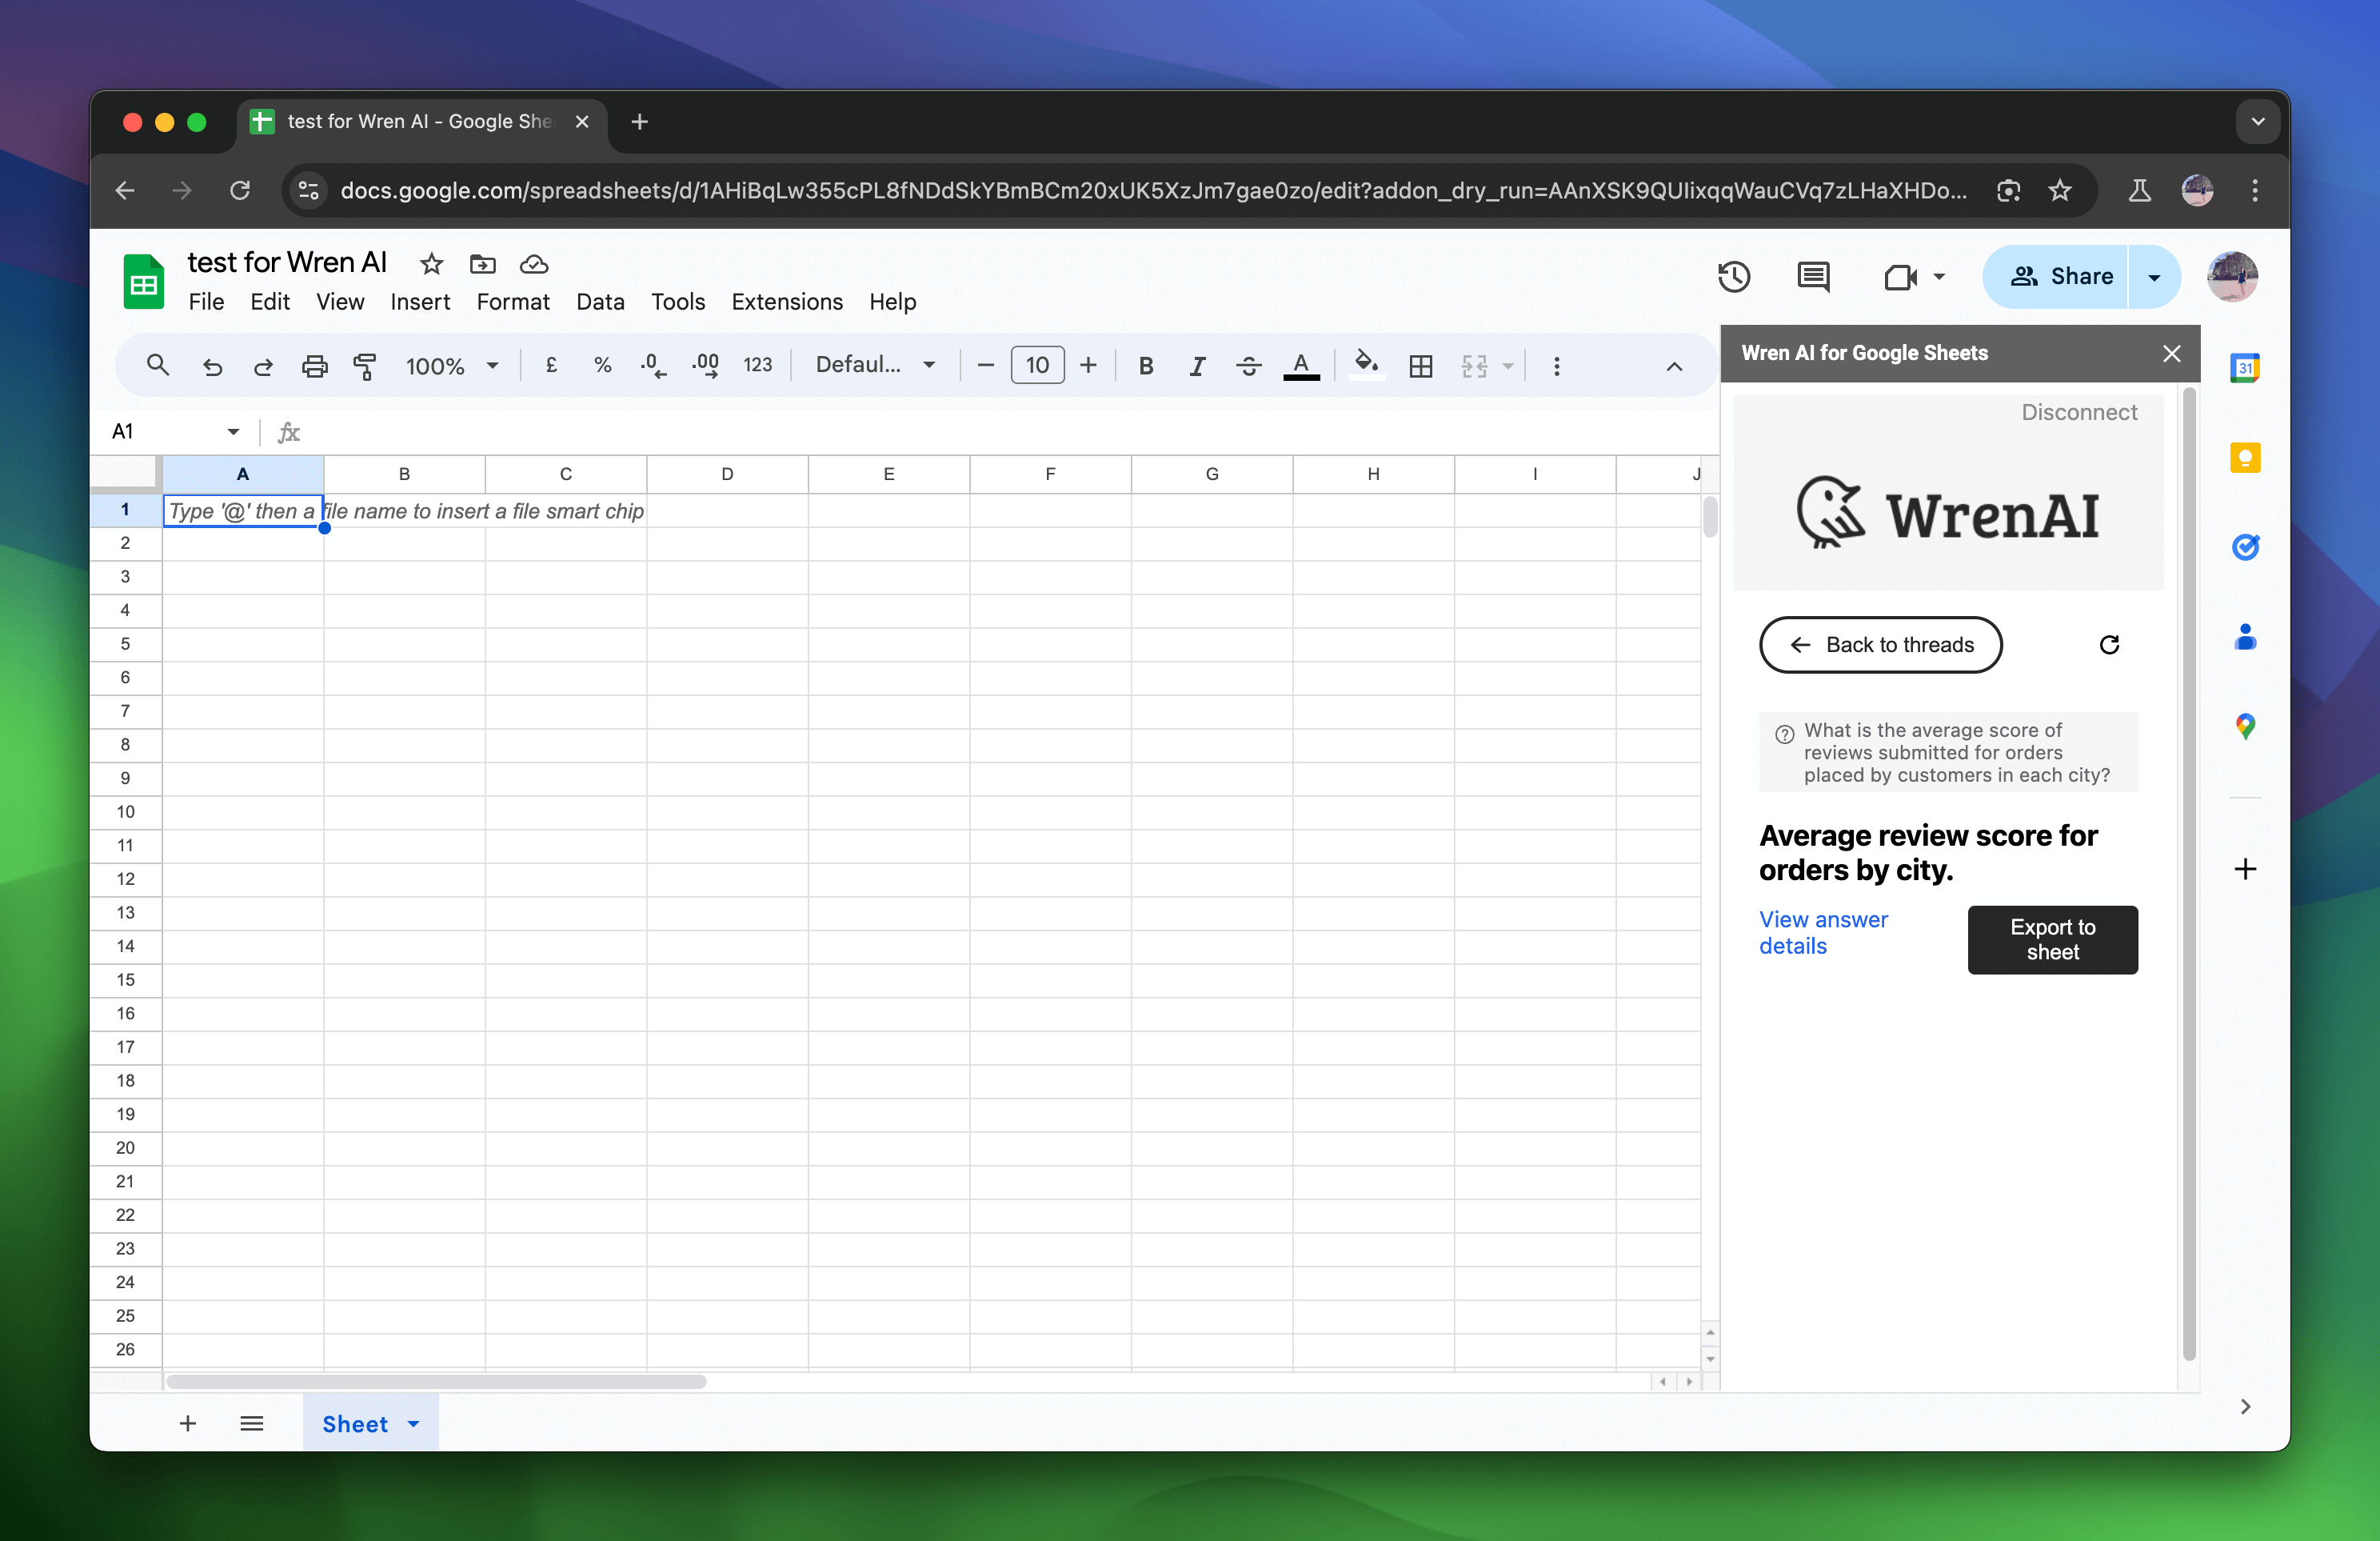This screenshot has width=2380, height=1541.
Task: Show all sheets list icon
Action: click(252, 1423)
